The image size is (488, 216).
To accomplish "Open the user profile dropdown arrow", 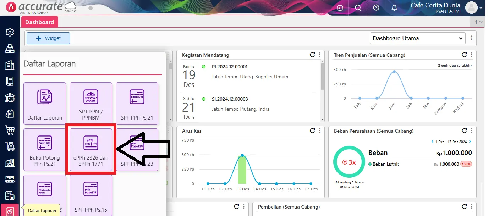I will click(481, 7).
